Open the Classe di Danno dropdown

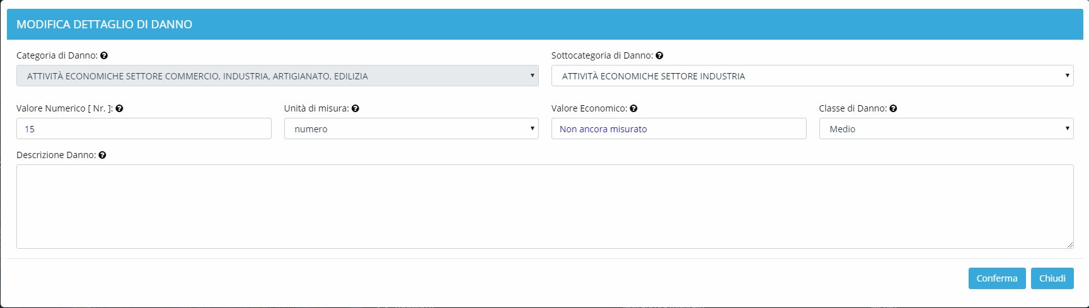pos(945,129)
